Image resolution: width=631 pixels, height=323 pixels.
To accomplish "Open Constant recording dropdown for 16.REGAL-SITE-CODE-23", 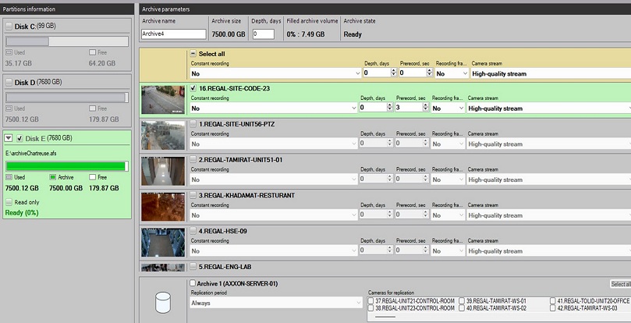I will [x=272, y=108].
